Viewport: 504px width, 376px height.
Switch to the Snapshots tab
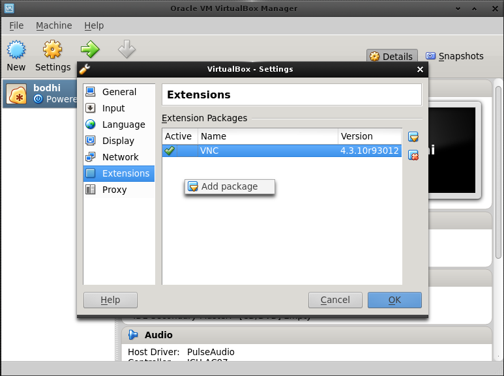(454, 56)
